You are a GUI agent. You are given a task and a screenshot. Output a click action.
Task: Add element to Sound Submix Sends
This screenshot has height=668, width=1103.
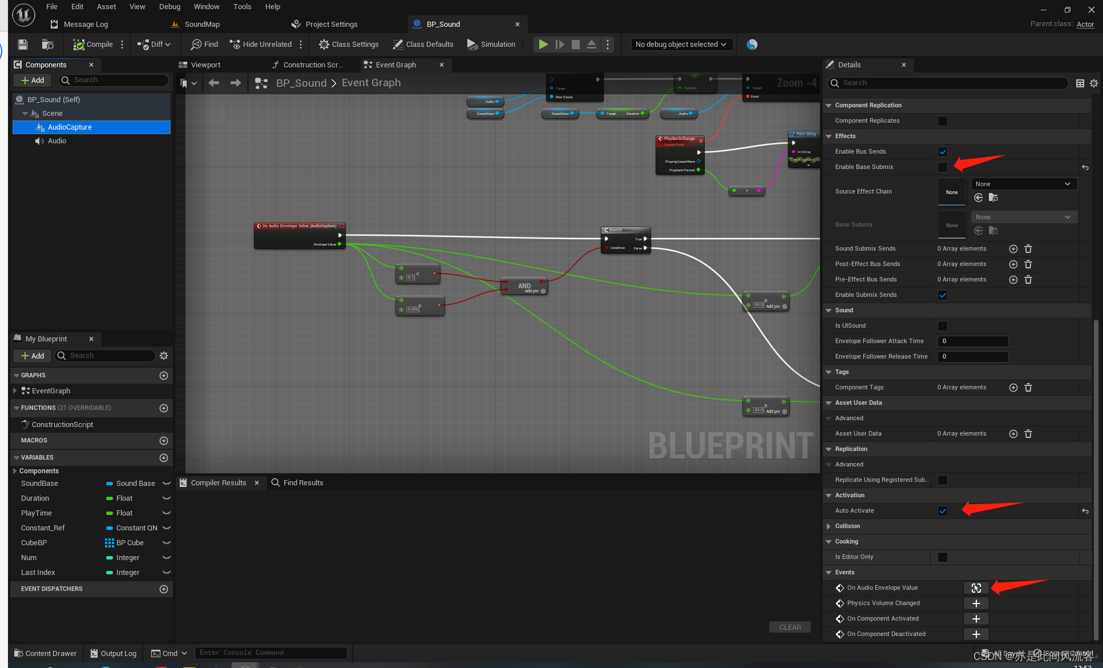[x=1013, y=248]
